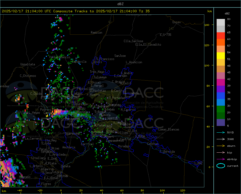Click the 'current' legend label
241x194 pixels.
coord(233,166)
